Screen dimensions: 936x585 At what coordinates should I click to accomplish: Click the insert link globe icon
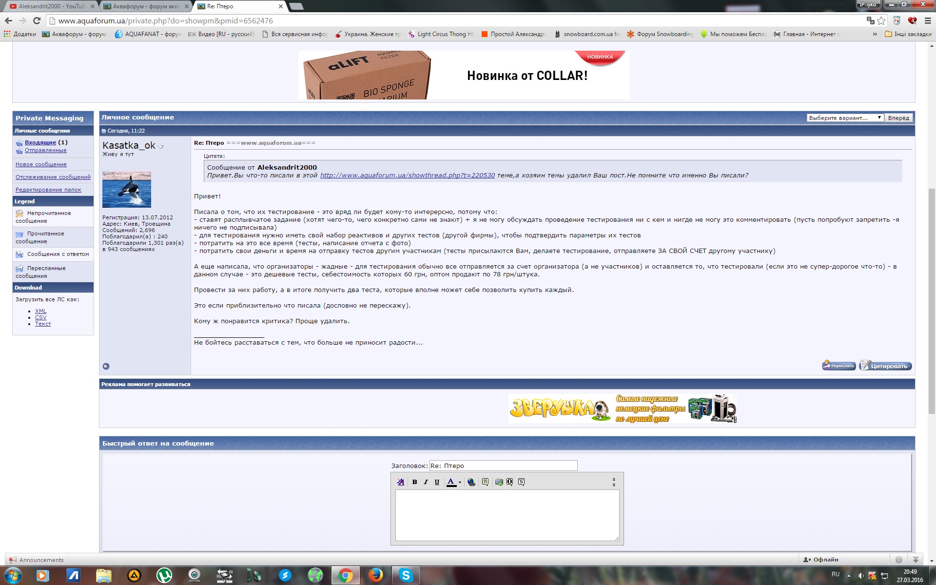click(x=471, y=482)
